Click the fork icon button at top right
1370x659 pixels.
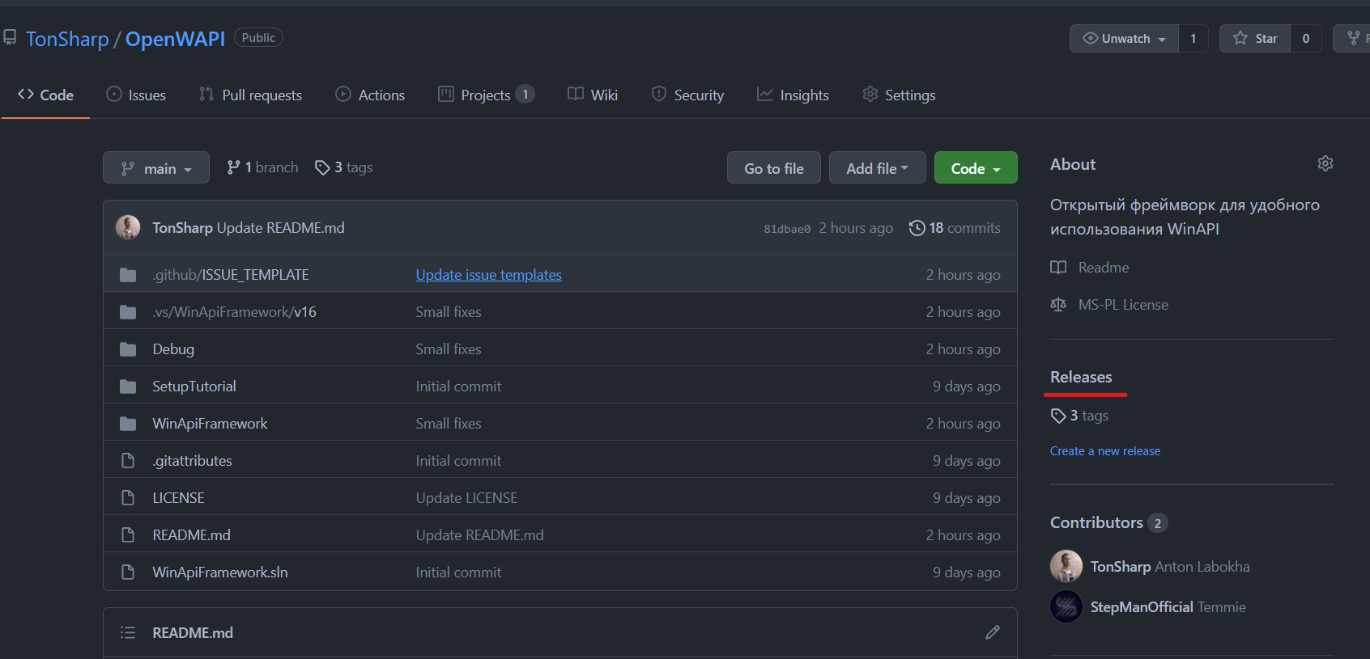pyautogui.click(x=1353, y=38)
